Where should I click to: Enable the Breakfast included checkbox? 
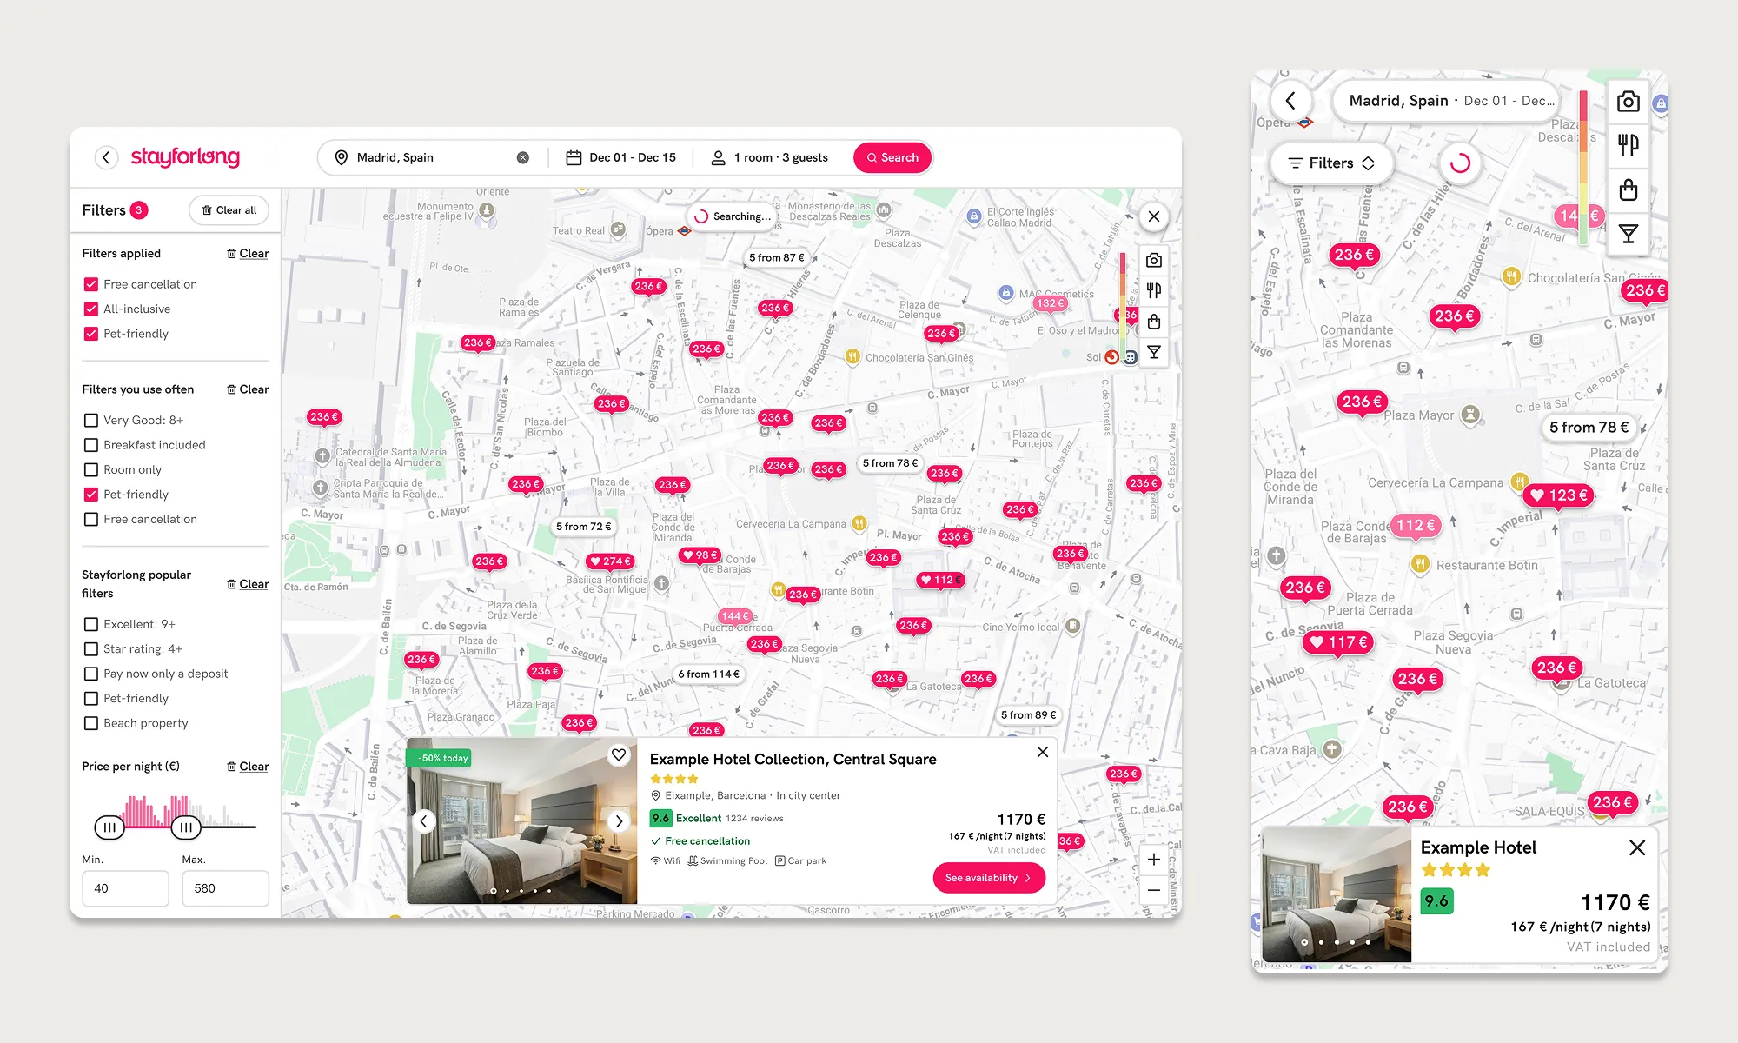pos(91,445)
